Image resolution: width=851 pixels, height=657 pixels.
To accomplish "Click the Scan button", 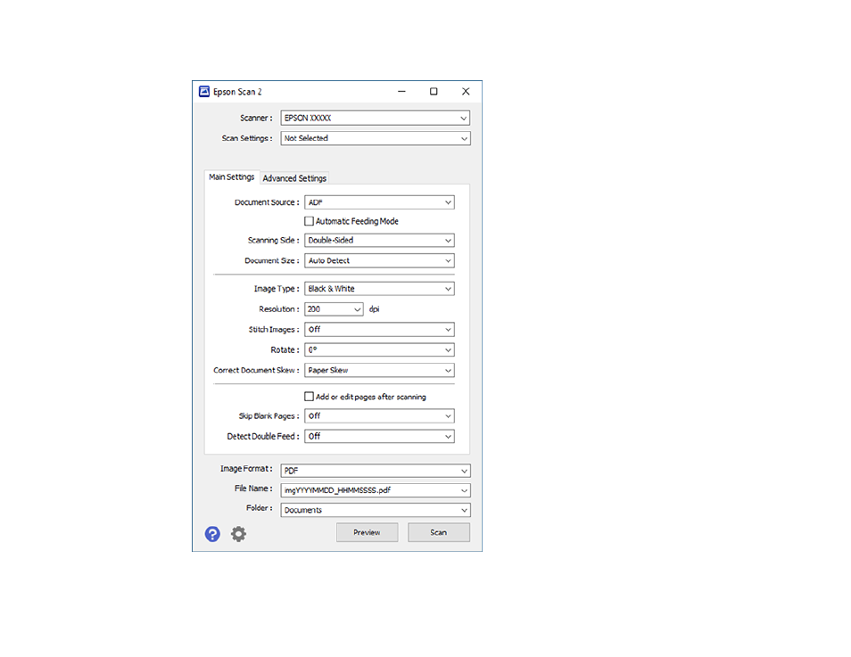I will pos(439,532).
